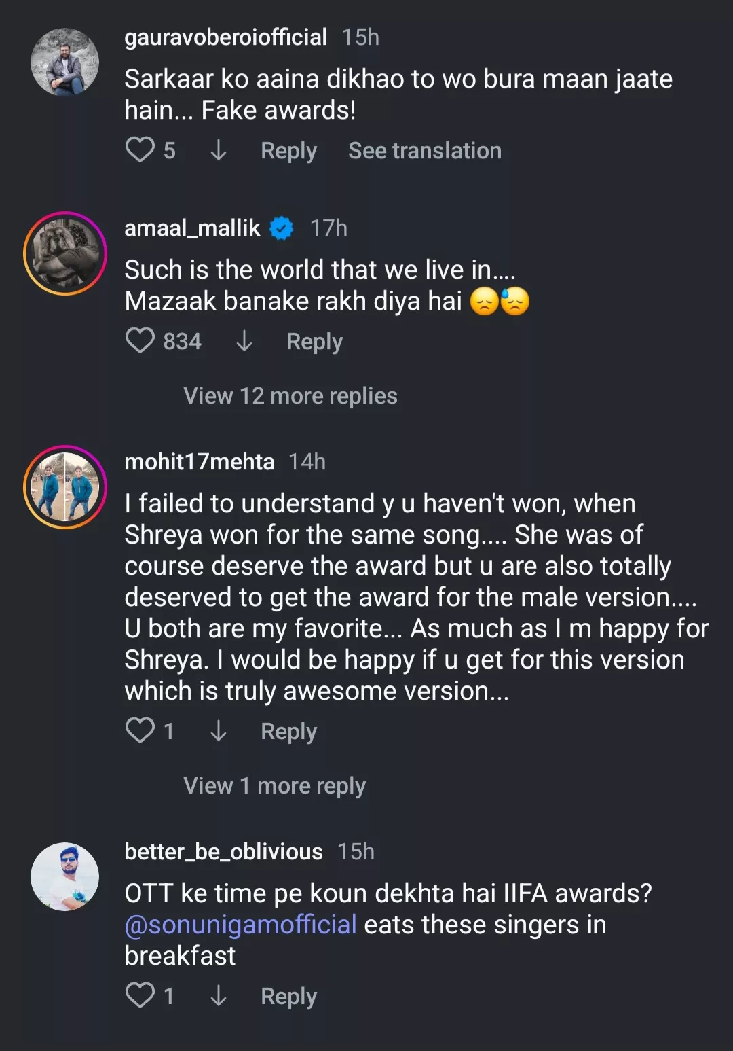Image resolution: width=733 pixels, height=1051 pixels.
Task: Expand View 12 more replies
Action: [290, 395]
